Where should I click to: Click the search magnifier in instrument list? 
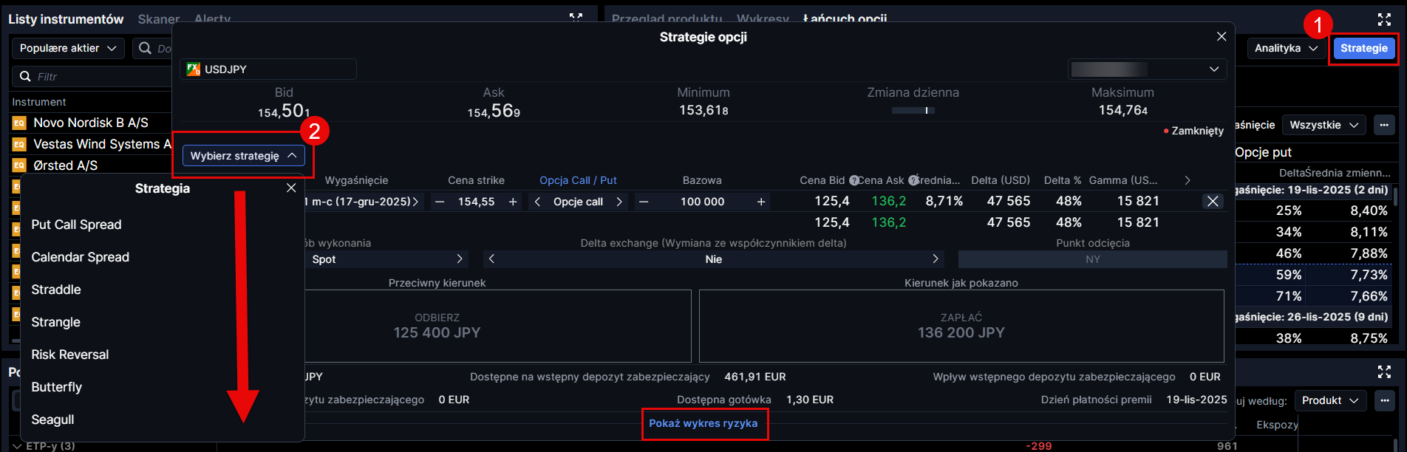[x=146, y=48]
